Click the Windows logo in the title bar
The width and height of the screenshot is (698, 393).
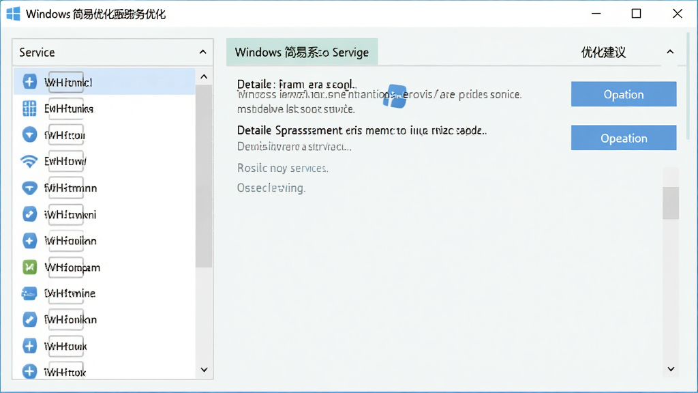pos(14,14)
